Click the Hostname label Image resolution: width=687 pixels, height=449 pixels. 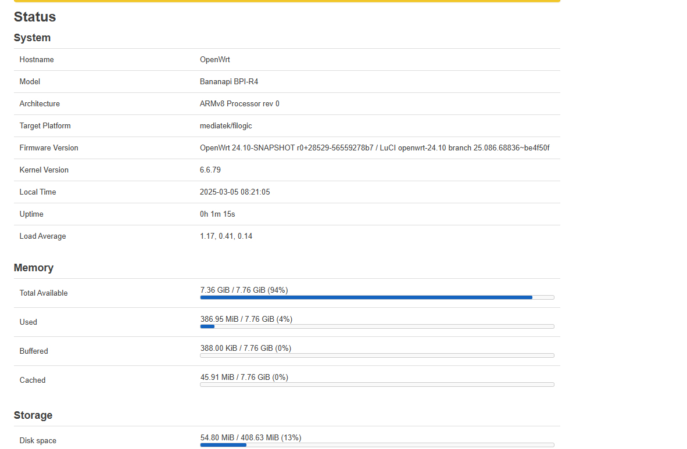click(37, 60)
